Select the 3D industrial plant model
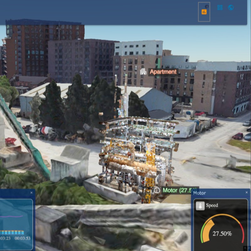Viewport: 251px width, 251px height. 138,157
